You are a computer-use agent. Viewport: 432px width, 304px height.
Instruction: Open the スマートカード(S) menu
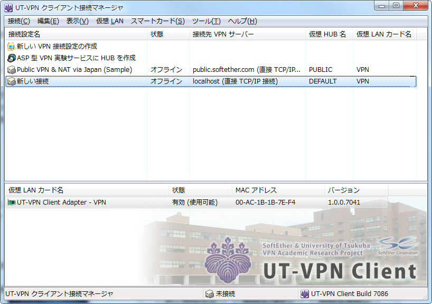(x=157, y=21)
